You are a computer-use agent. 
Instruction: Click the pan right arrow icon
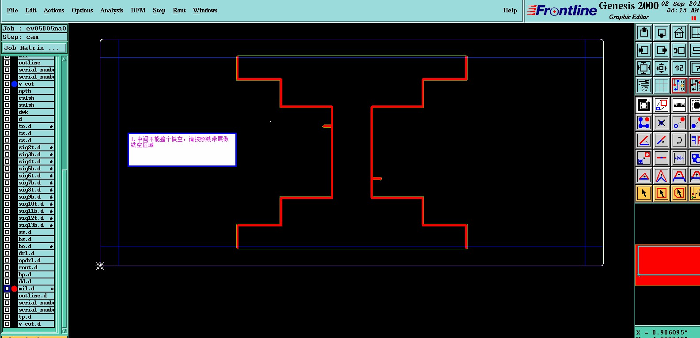click(x=662, y=50)
